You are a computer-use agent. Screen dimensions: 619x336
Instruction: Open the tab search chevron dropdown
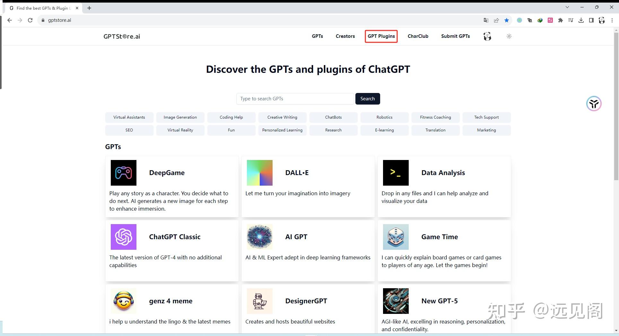[567, 7]
